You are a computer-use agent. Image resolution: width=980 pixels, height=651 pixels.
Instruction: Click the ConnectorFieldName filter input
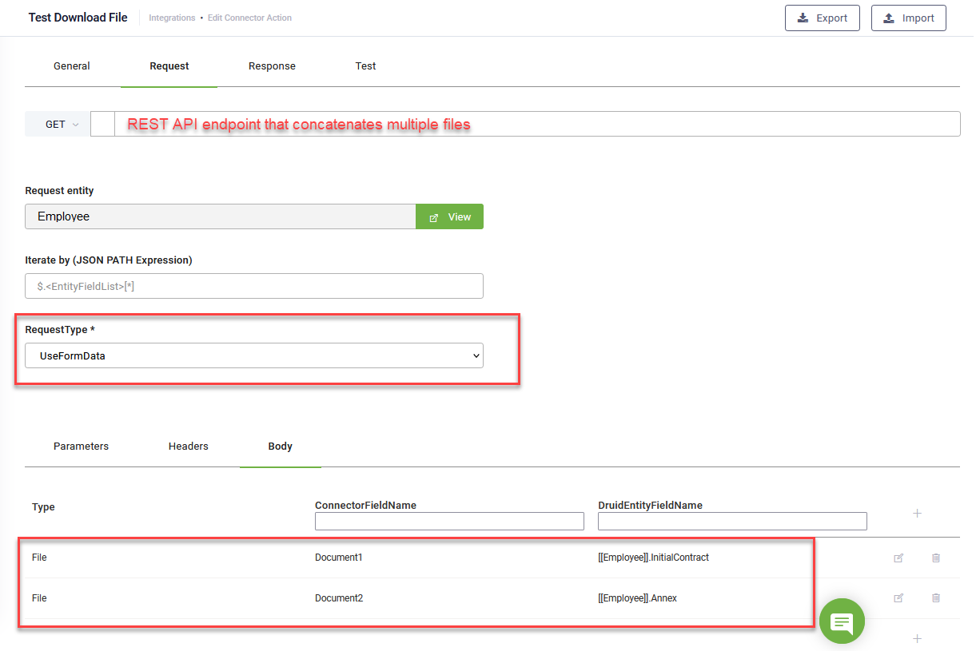pyautogui.click(x=449, y=521)
